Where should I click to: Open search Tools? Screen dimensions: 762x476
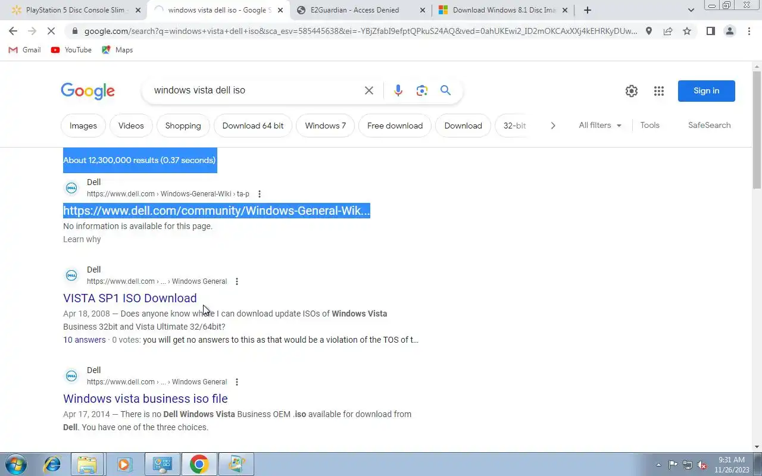click(x=649, y=125)
